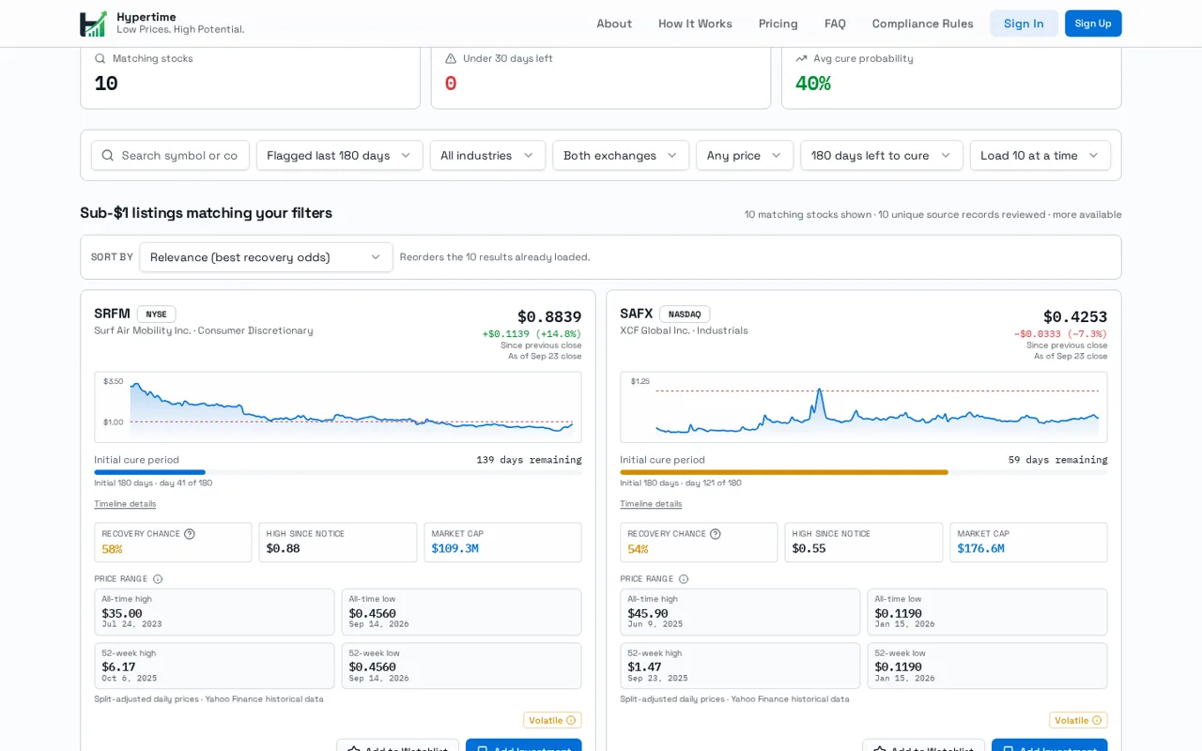Click the SRFM price $0.8839
1202x751 pixels.
coord(549,317)
